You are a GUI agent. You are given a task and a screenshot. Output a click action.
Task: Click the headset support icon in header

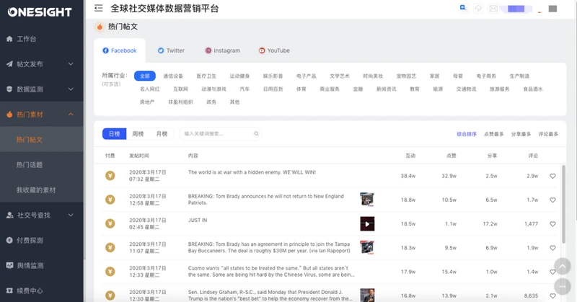[478, 9]
